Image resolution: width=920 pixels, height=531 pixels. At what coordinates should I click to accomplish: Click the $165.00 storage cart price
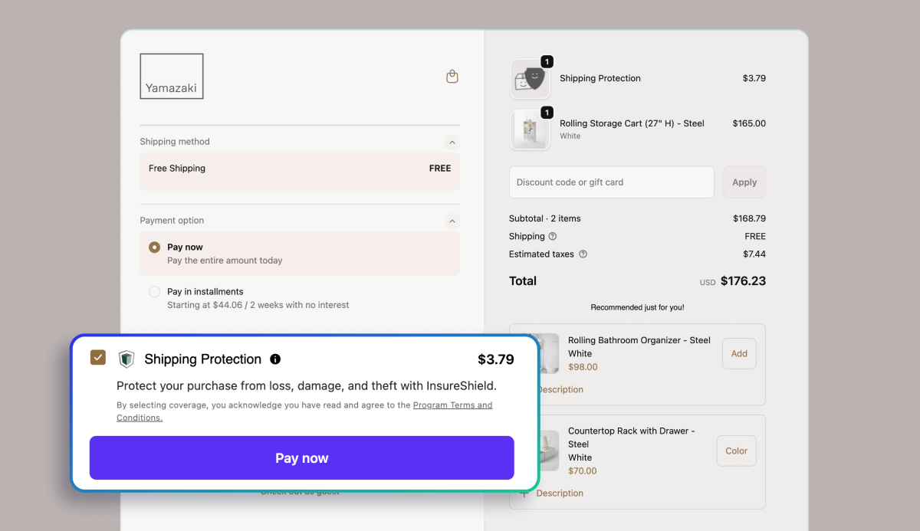749,123
